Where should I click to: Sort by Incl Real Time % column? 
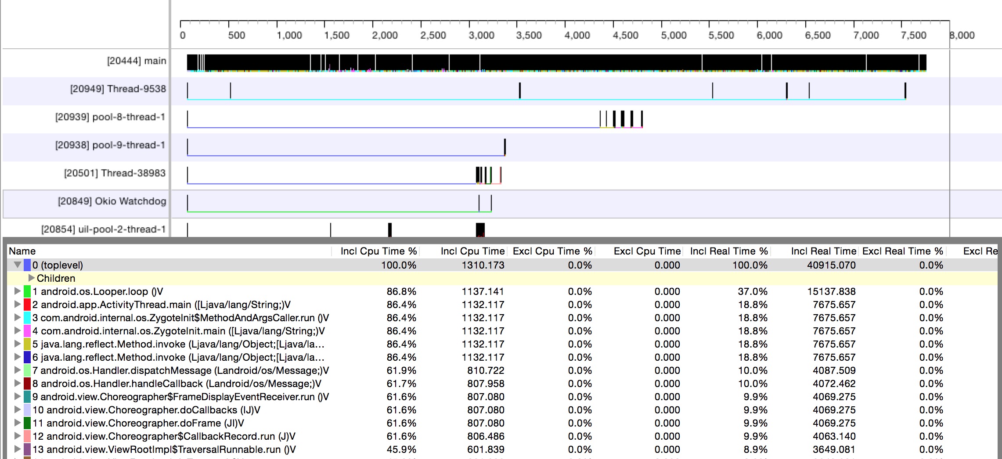[727, 251]
